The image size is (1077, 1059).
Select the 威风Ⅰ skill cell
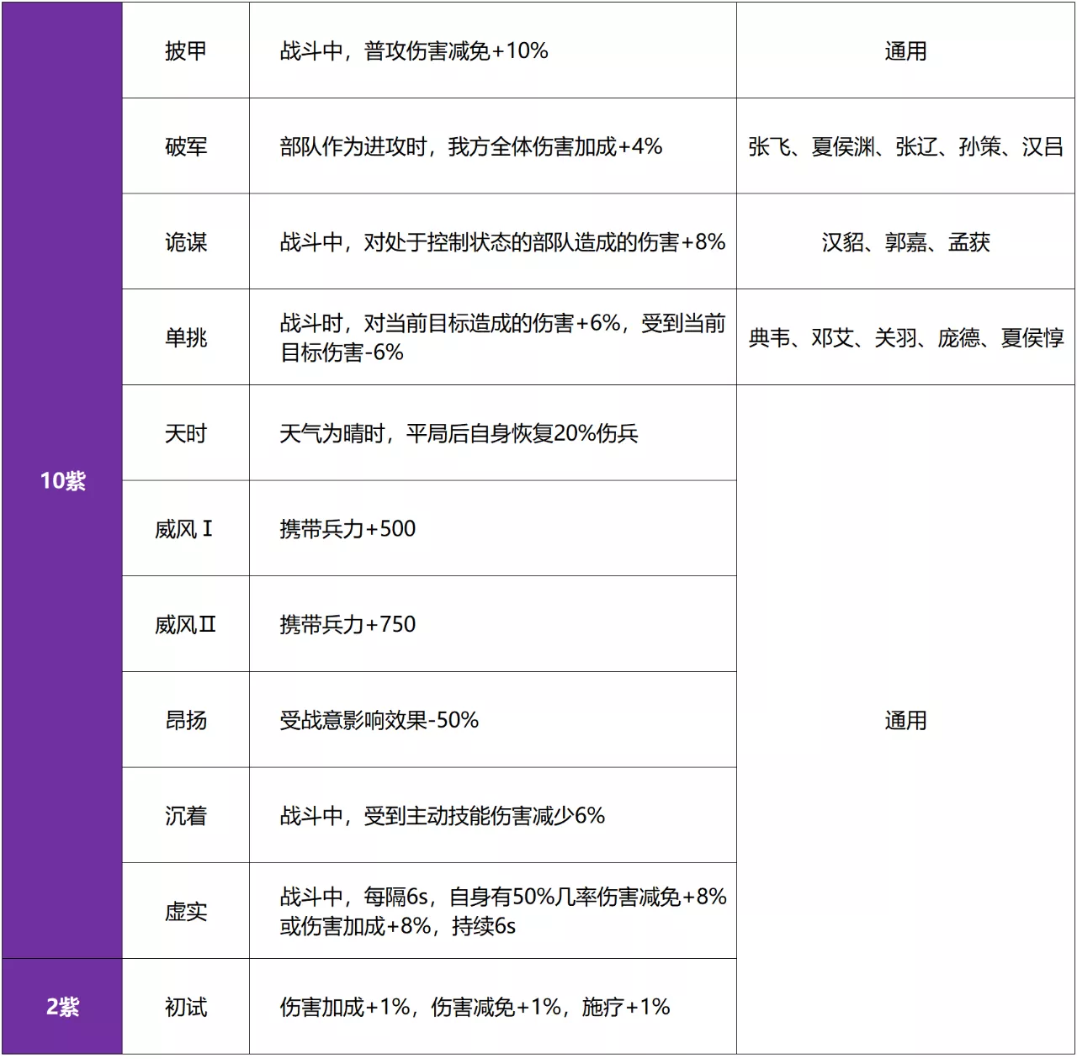tap(185, 529)
